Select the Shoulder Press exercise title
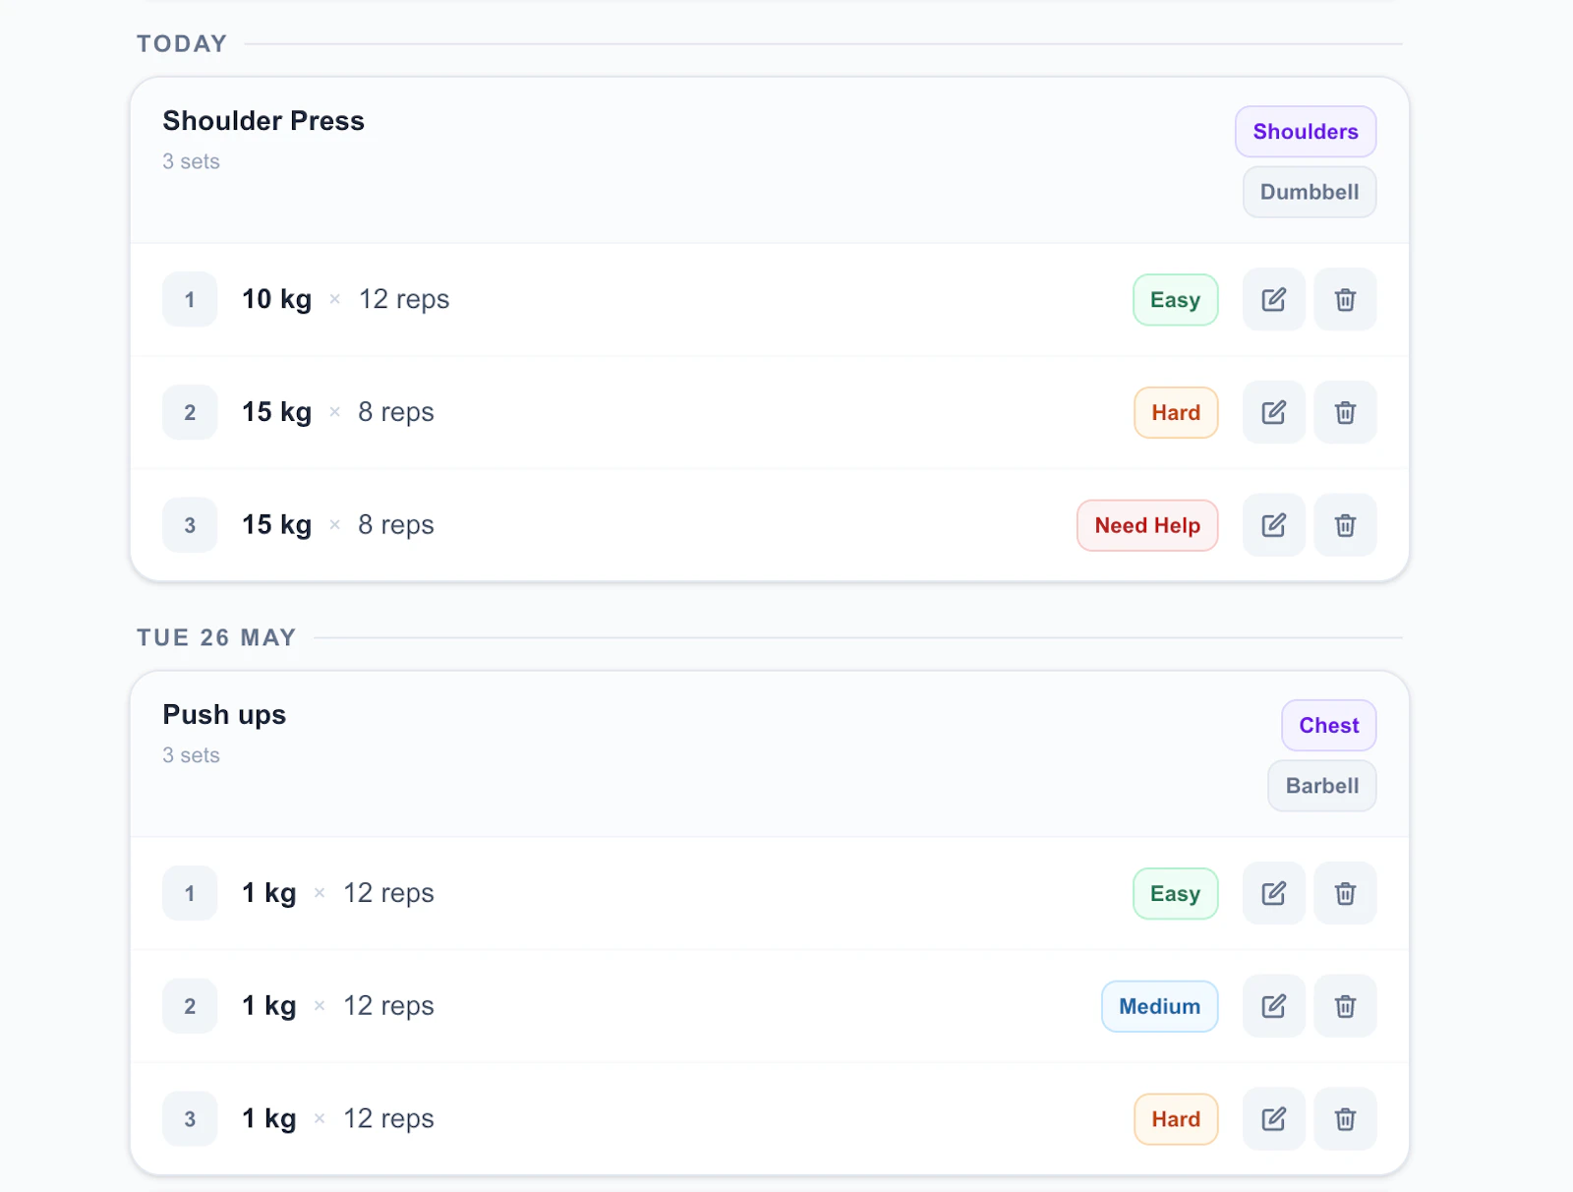The height and width of the screenshot is (1192, 1573). click(x=263, y=121)
